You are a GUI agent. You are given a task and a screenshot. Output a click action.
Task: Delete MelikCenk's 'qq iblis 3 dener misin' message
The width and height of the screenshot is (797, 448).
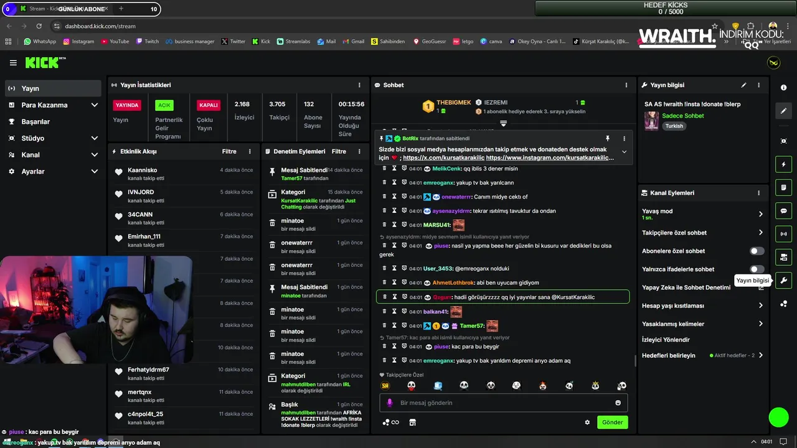pyautogui.click(x=384, y=169)
